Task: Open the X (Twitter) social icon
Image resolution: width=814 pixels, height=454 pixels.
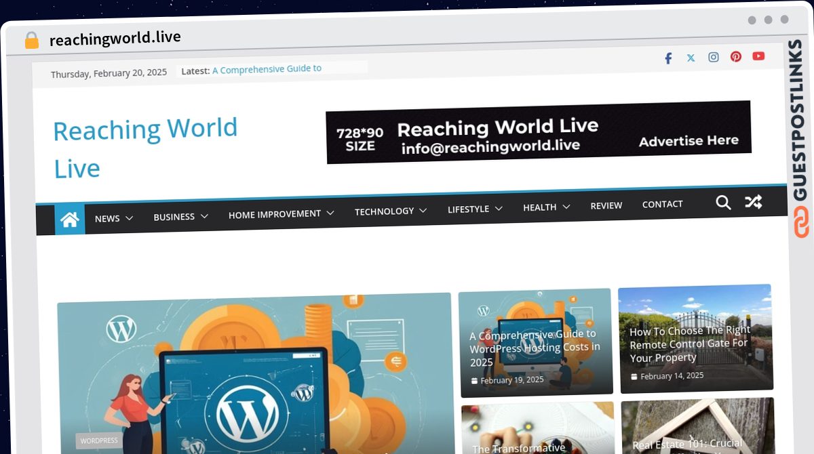Action: click(691, 58)
